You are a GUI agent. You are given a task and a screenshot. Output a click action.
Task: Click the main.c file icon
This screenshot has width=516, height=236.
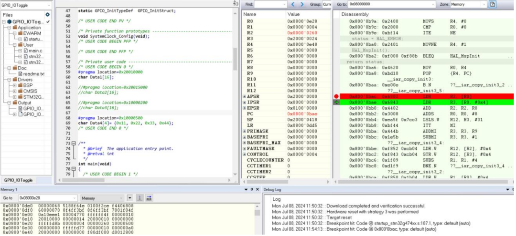[26, 51]
